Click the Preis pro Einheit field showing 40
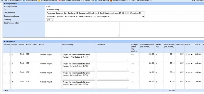The image size is (204, 94). tap(135, 82)
